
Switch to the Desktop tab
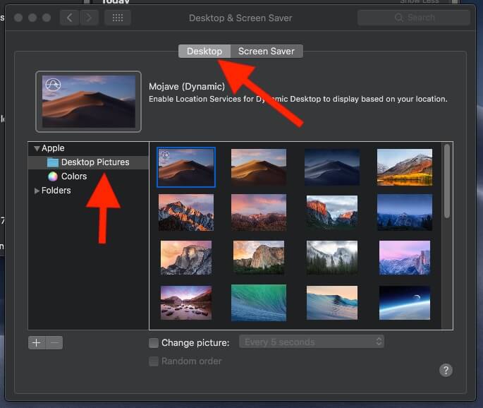(204, 52)
